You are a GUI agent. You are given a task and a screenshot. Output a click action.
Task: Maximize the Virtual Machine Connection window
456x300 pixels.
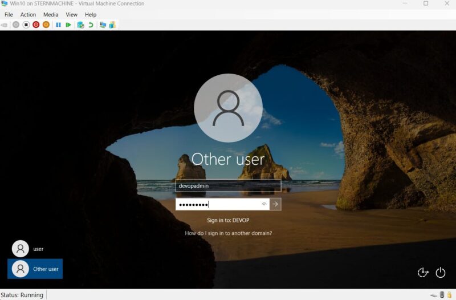(x=426, y=3)
